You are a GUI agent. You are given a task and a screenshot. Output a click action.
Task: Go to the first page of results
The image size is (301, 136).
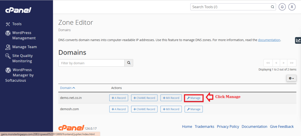click(268, 63)
